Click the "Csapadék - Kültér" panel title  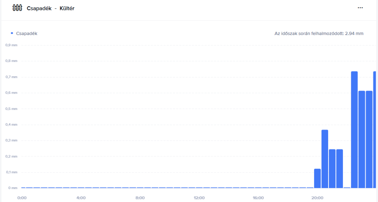[x=51, y=8]
